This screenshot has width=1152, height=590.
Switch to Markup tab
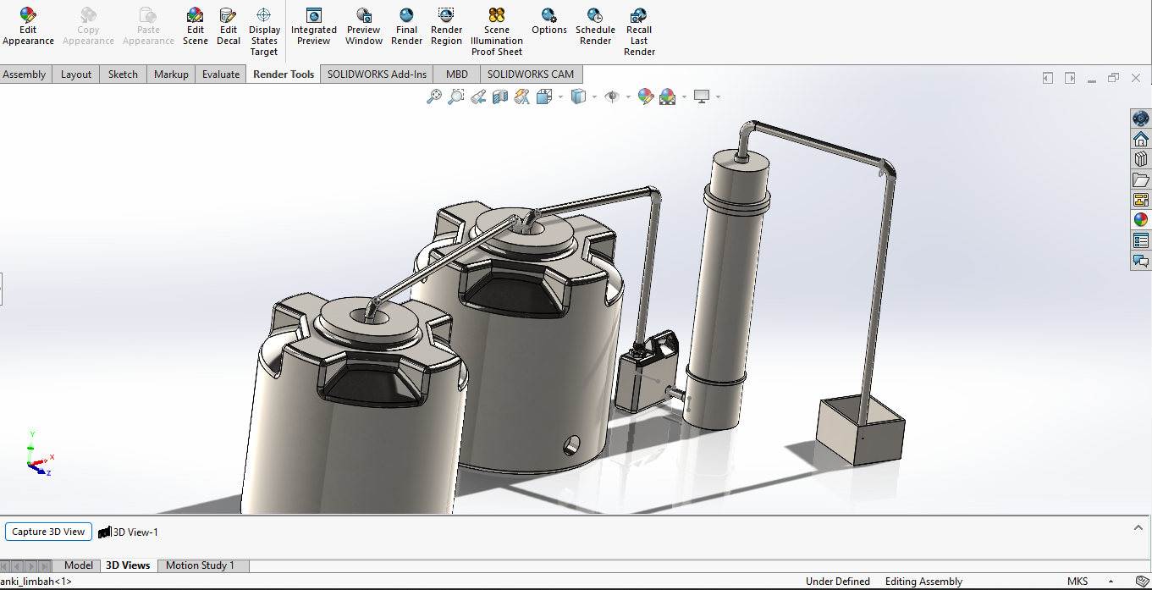point(171,74)
